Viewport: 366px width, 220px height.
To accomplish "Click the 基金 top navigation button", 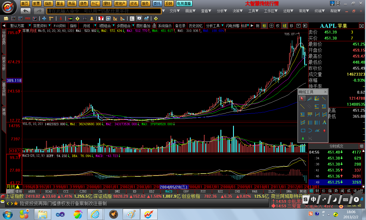I will (x=60, y=3).
